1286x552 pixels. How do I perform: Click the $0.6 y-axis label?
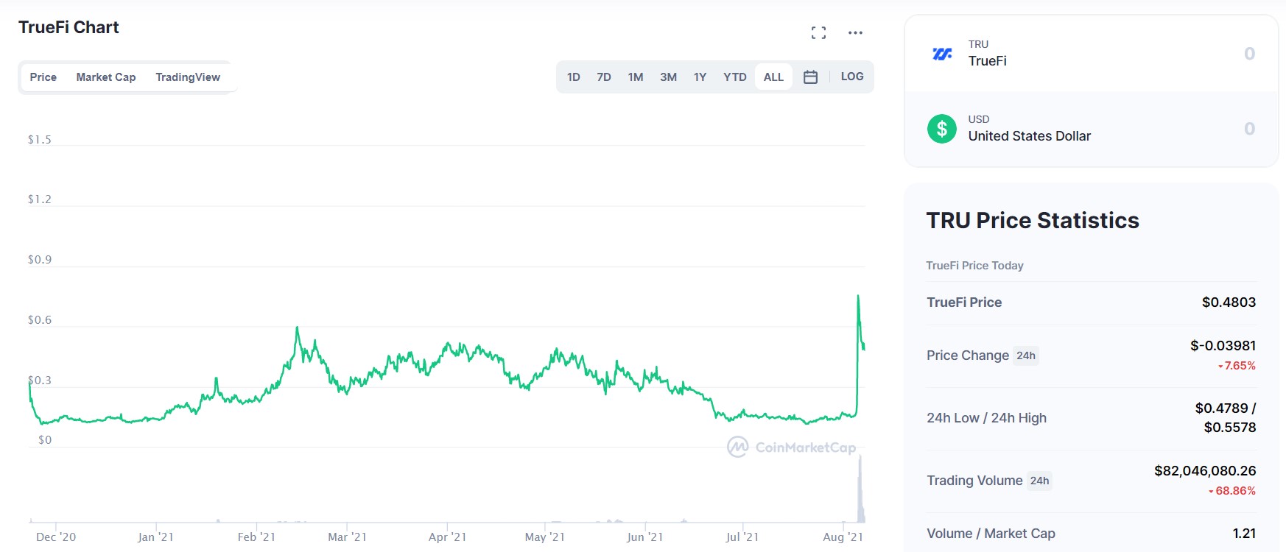tap(39, 319)
